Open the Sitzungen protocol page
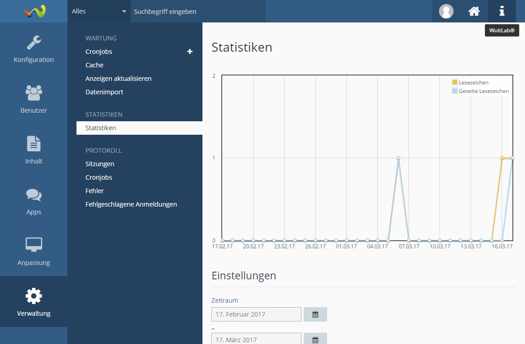The image size is (525, 344). pyautogui.click(x=100, y=164)
